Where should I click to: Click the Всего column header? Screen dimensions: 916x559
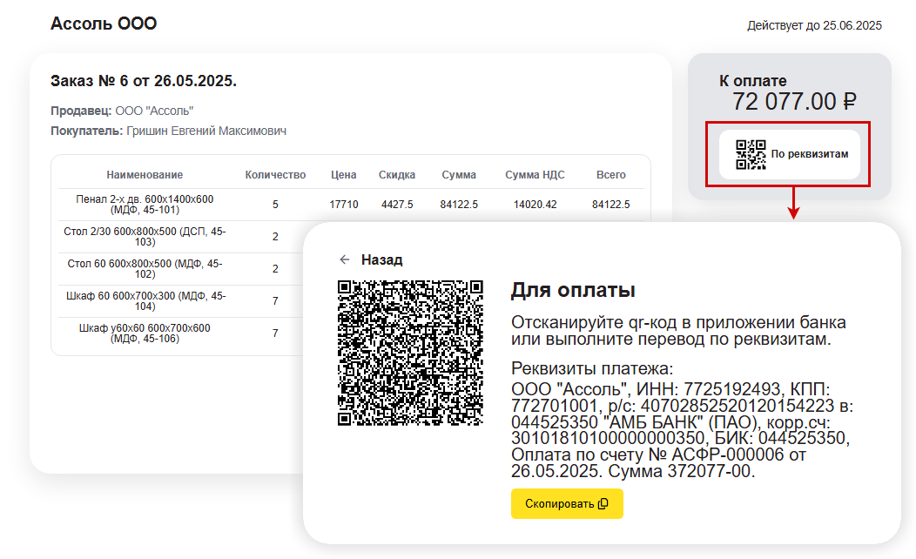click(x=610, y=175)
